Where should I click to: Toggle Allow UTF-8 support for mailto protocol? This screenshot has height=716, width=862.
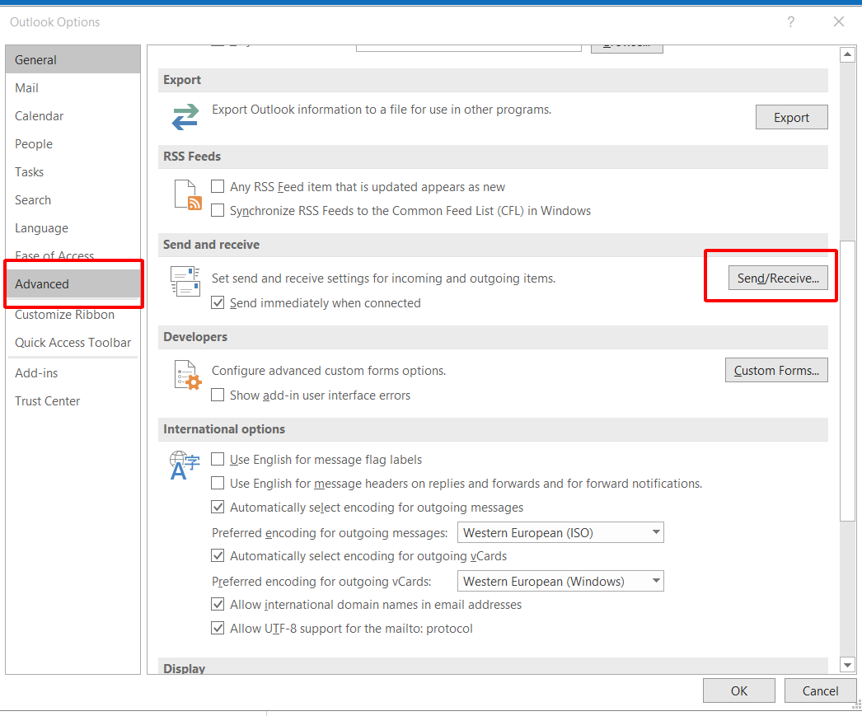(x=218, y=628)
